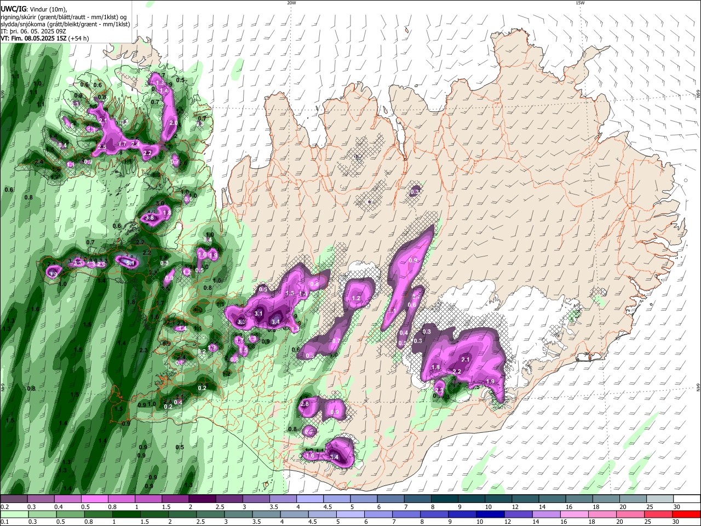Click the 'IT: þri. 06. 05. 2025 09Z' line
701x526 pixels.
coord(33,31)
